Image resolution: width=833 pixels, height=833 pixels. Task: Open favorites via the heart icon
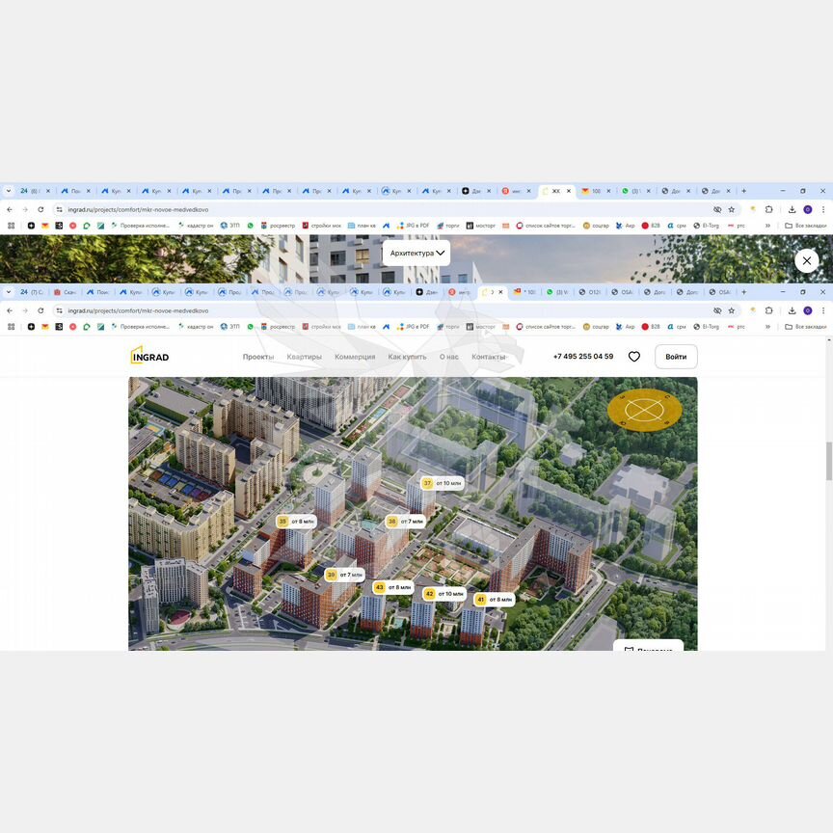pyautogui.click(x=634, y=357)
